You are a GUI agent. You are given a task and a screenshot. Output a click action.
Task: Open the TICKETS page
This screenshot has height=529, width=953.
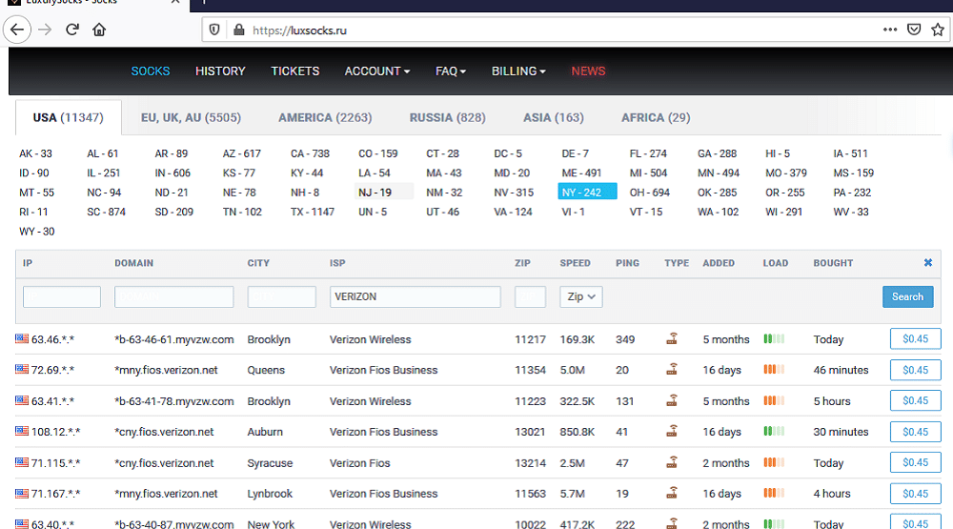[294, 71]
